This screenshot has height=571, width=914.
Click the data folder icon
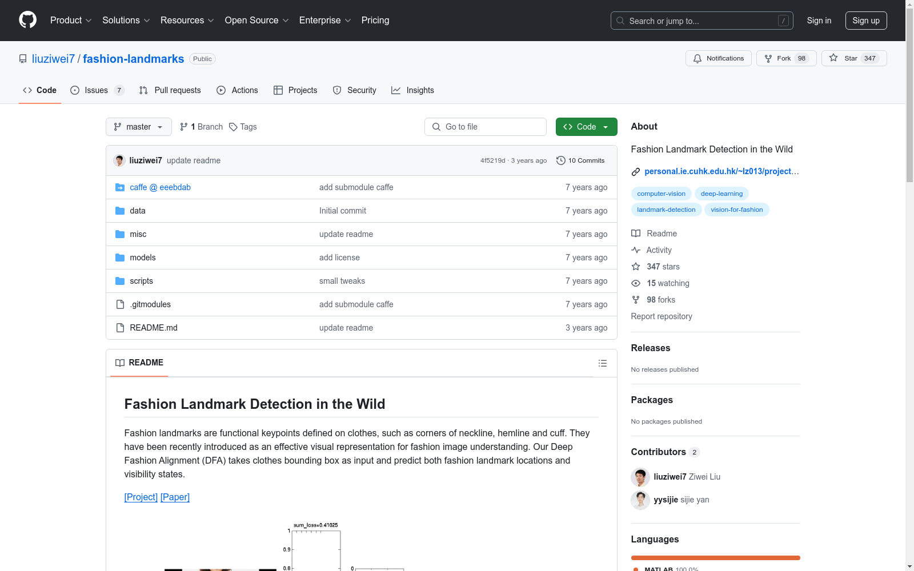click(x=120, y=211)
